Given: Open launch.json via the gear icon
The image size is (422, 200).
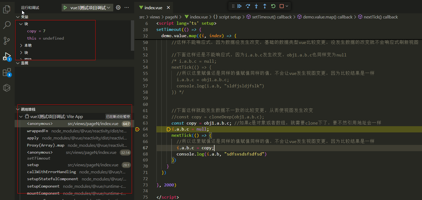Looking at the screenshot, I should click(x=118, y=8).
